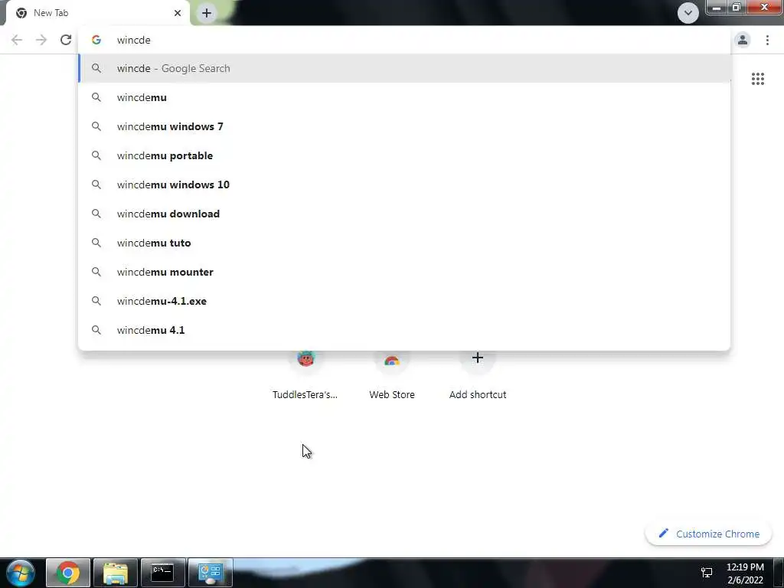This screenshot has height=588, width=784.
Task: Open the tab search dropdown arrow
Action: pos(688,13)
